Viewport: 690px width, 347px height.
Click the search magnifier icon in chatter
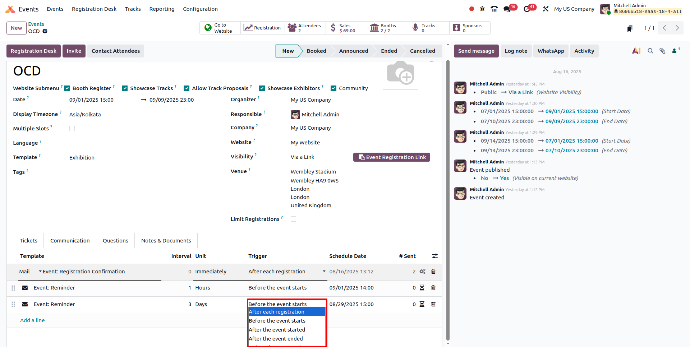[650, 51]
